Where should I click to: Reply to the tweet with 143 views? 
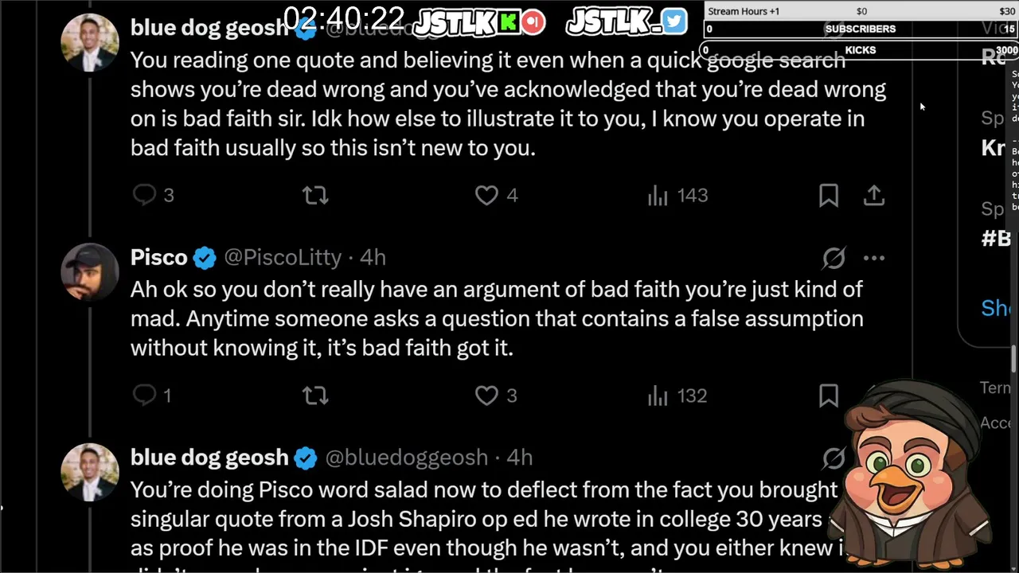[x=145, y=195]
